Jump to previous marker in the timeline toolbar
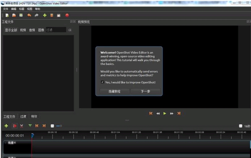Screen dimensions: 251x158 click(37, 126)
